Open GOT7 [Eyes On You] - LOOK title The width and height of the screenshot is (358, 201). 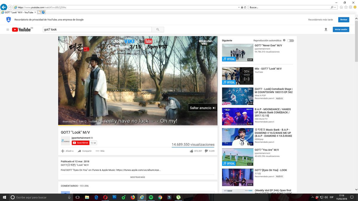point(271,170)
